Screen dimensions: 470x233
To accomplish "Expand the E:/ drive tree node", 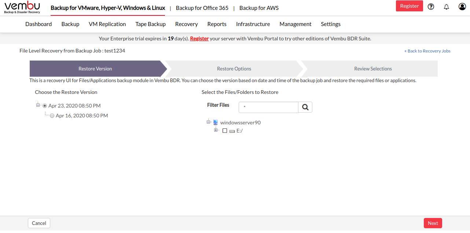I will tap(216, 130).
